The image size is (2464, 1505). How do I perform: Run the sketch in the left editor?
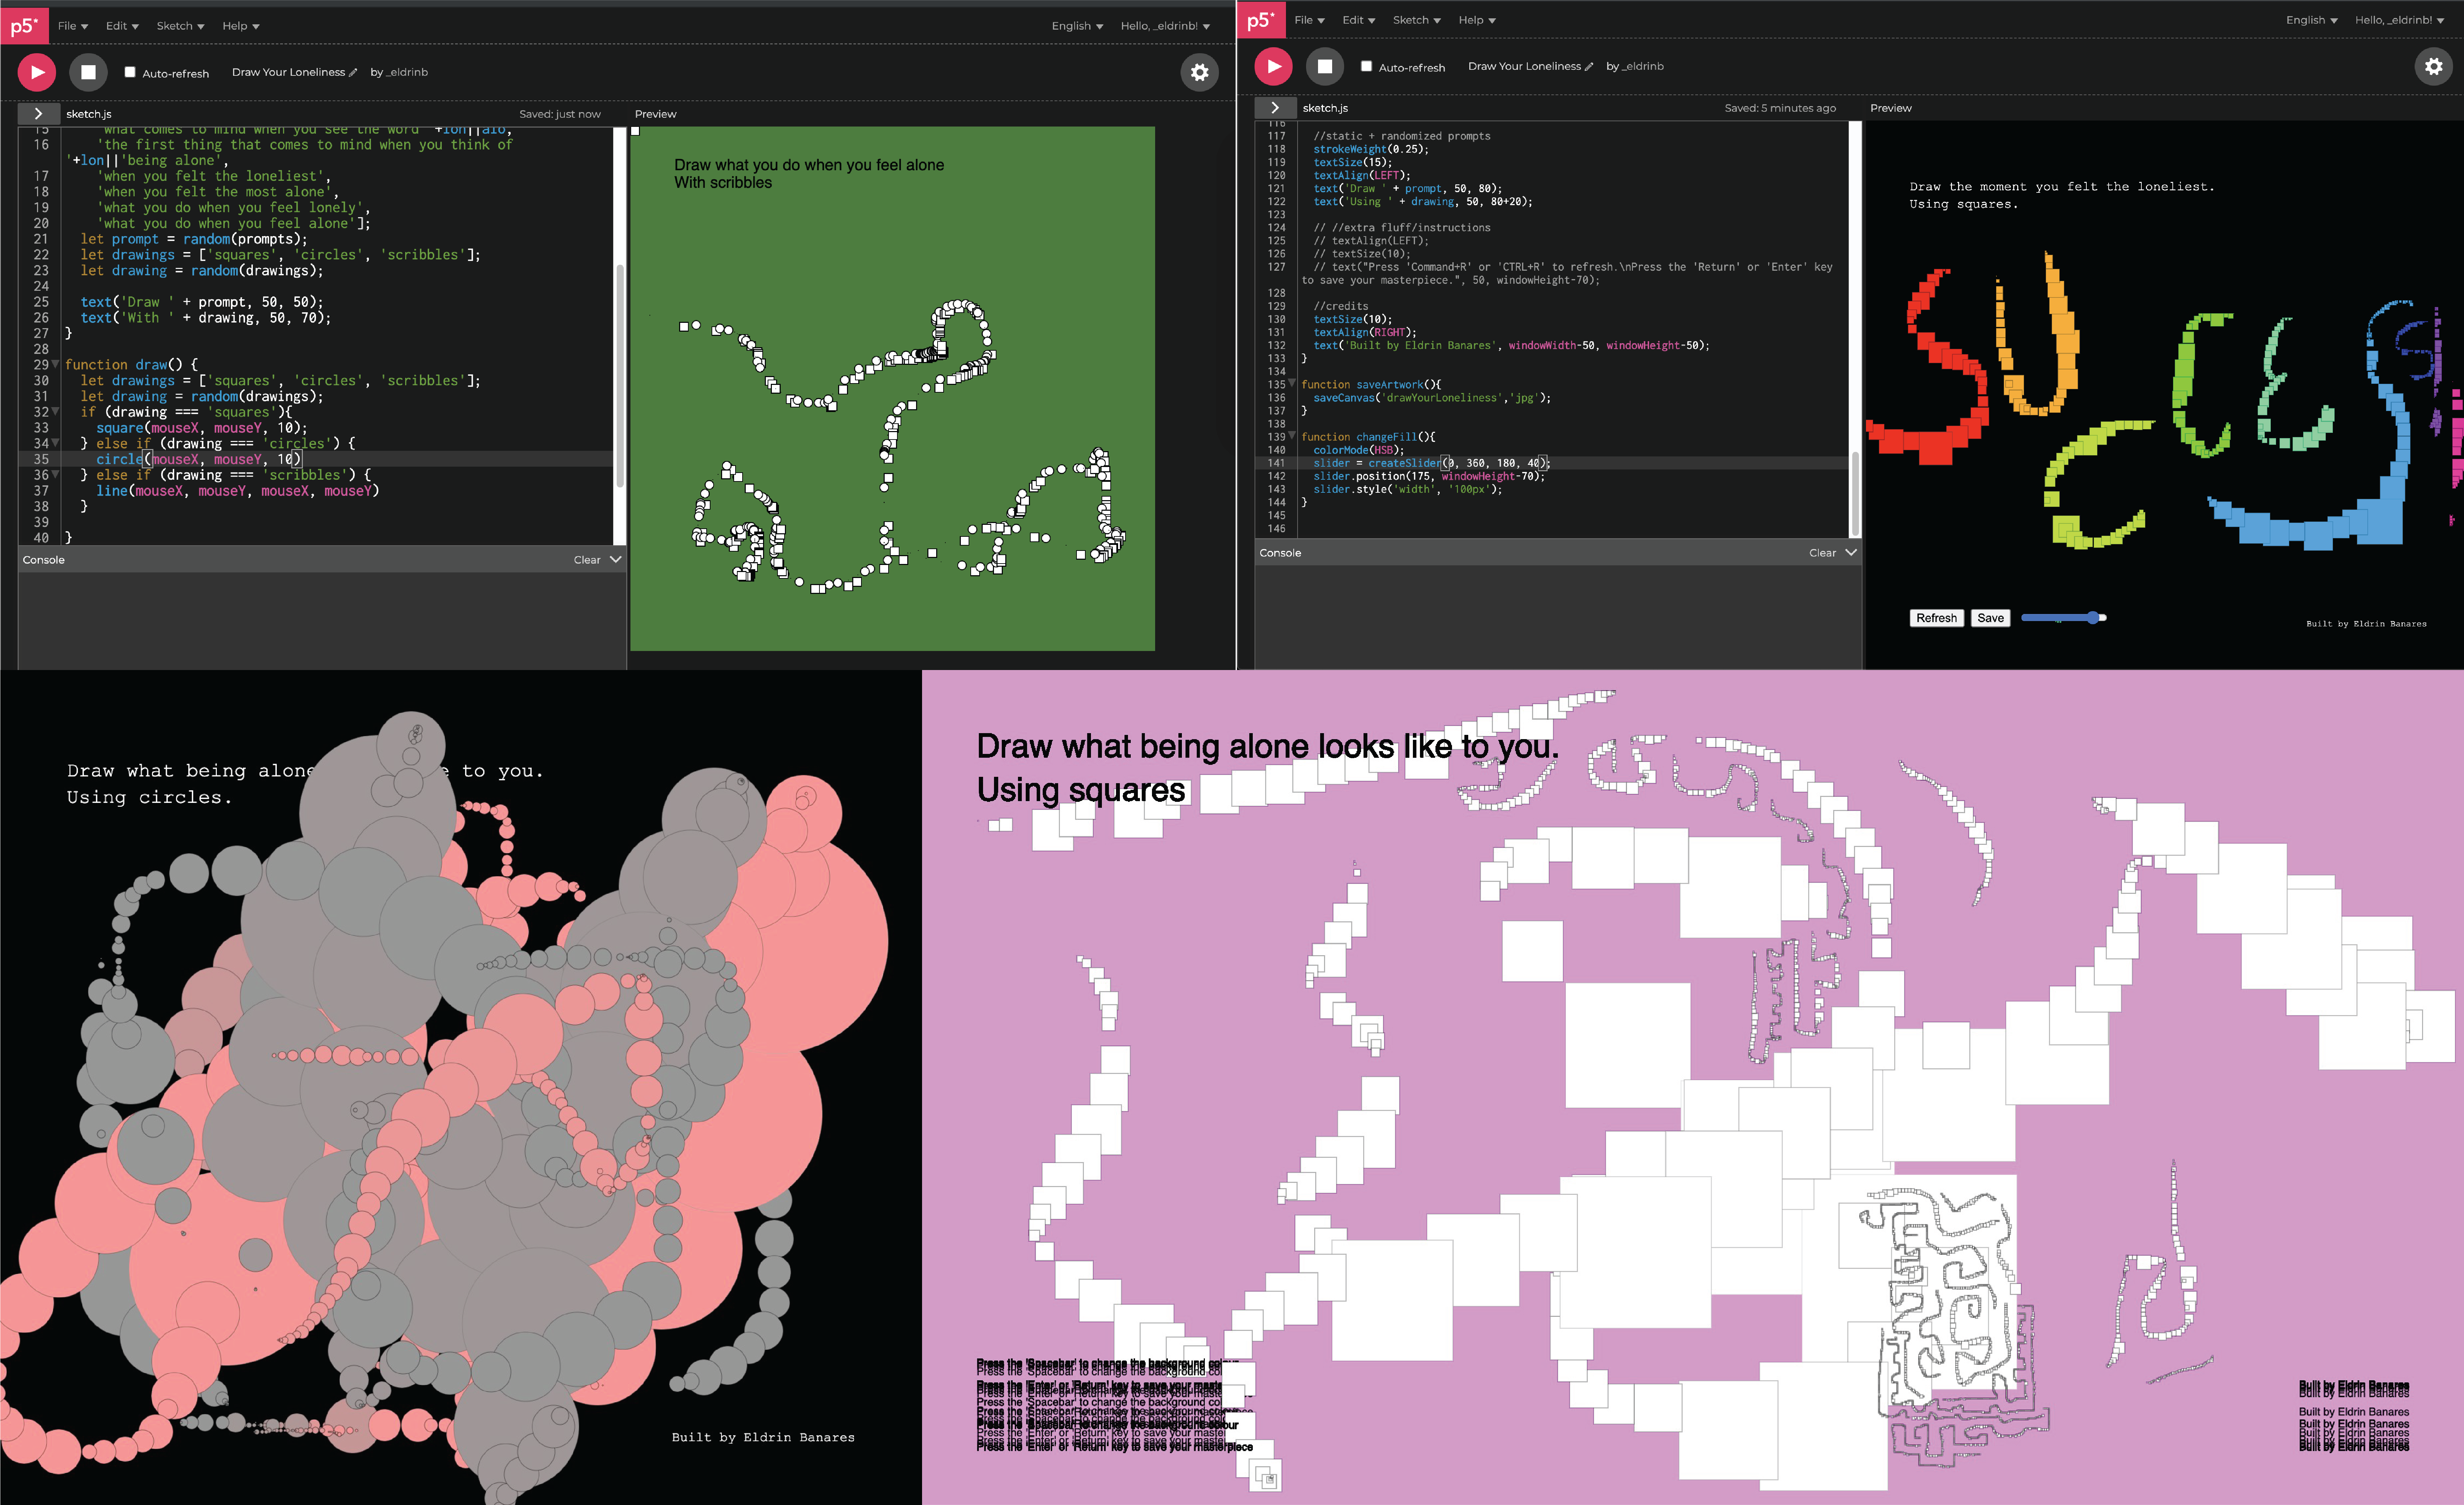(x=37, y=72)
